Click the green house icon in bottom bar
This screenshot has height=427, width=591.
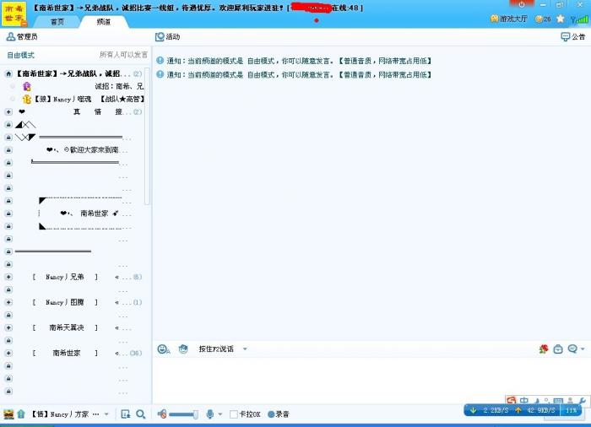(x=21, y=414)
